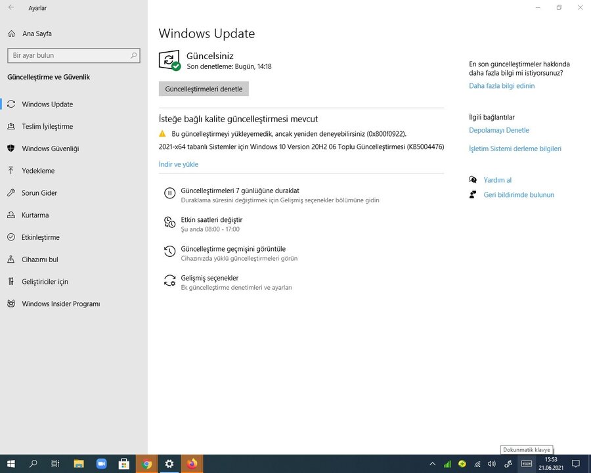Open Gelişmiş seçenekler
Viewport: 591px width, 473px height.
pos(209,278)
